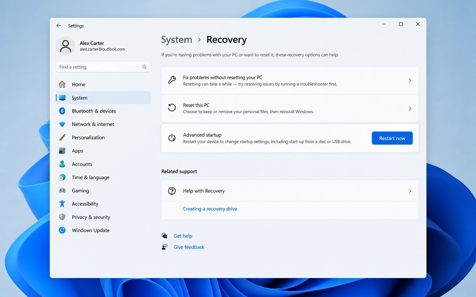Click the Gaming controller icon
Image resolution: width=476 pixels, height=297 pixels.
coord(62,190)
